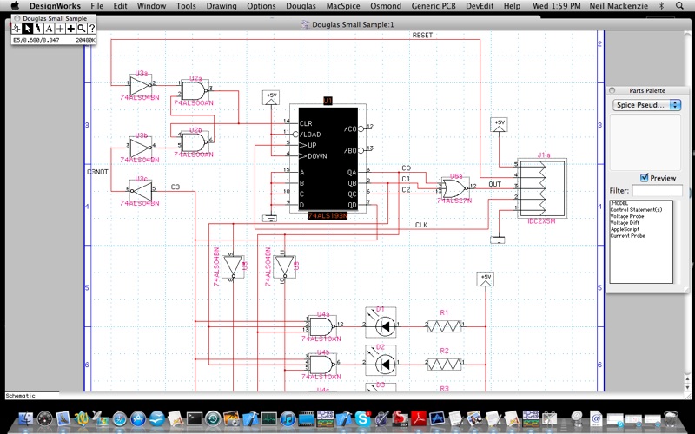
Task: Open the Trash in the Dock
Action: click(671, 418)
